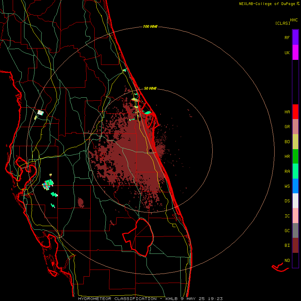Pick the HR dark green legend swatch

tap(295, 157)
